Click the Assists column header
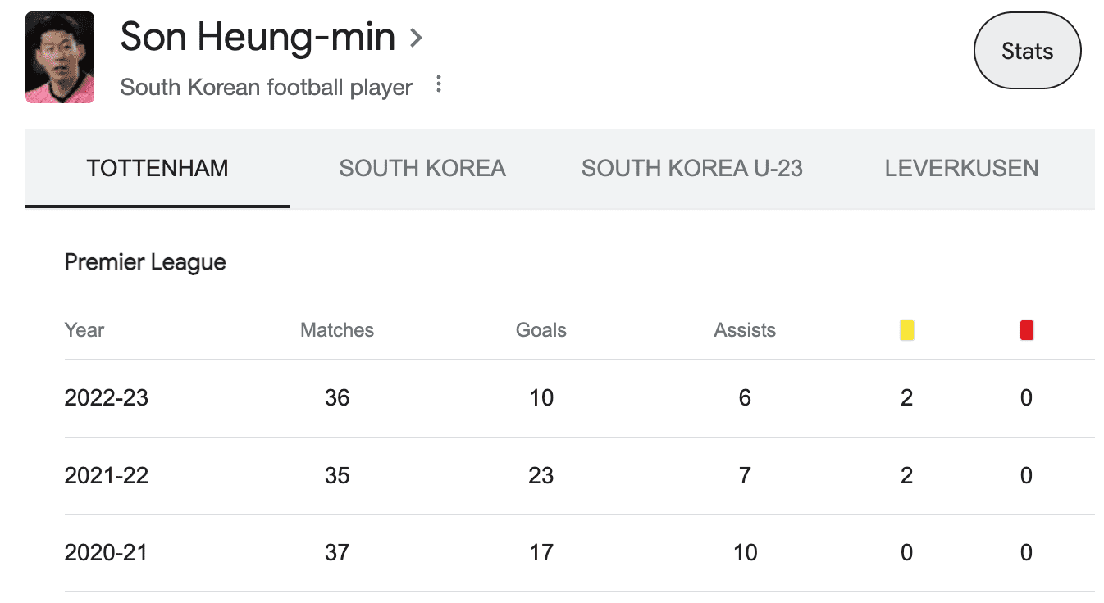Image resolution: width=1104 pixels, height=603 pixels. pos(745,330)
